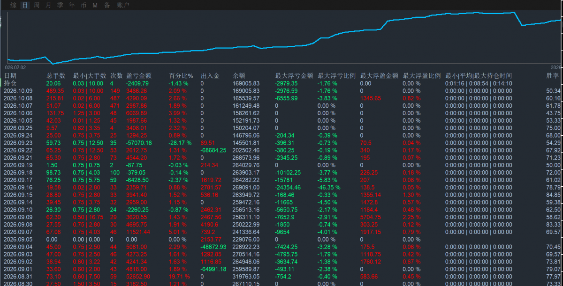Click the 5704.75 max floating profit value
Viewport: 563px width, 286px height.
pos(371,217)
